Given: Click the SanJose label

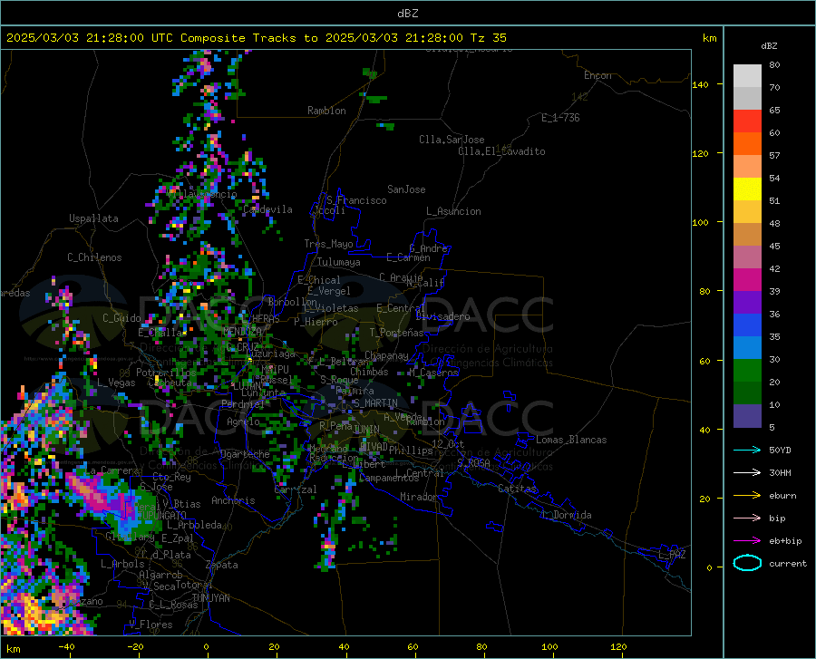Looking at the screenshot, I should [406, 189].
